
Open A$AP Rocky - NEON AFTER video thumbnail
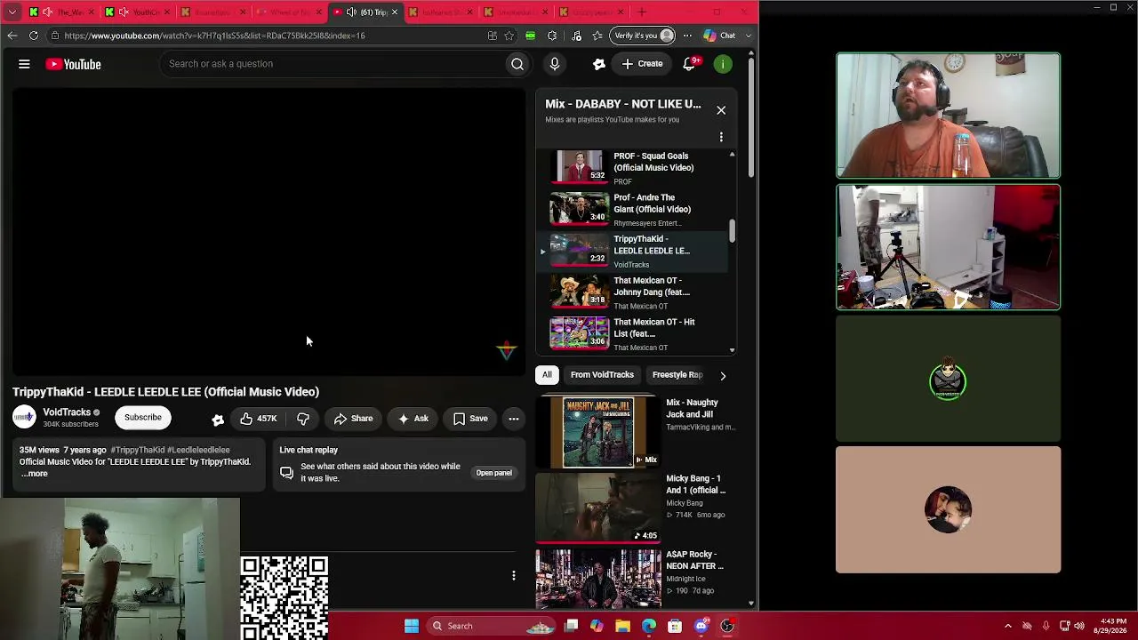click(597, 580)
